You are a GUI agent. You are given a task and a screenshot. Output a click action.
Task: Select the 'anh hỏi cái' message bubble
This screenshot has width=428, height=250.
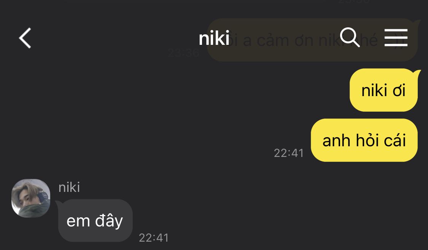pyautogui.click(x=364, y=140)
